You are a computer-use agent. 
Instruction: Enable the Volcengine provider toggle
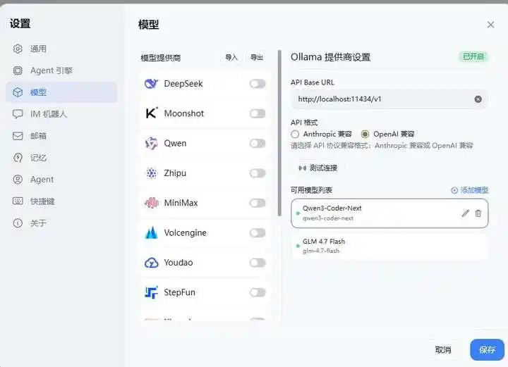point(258,233)
